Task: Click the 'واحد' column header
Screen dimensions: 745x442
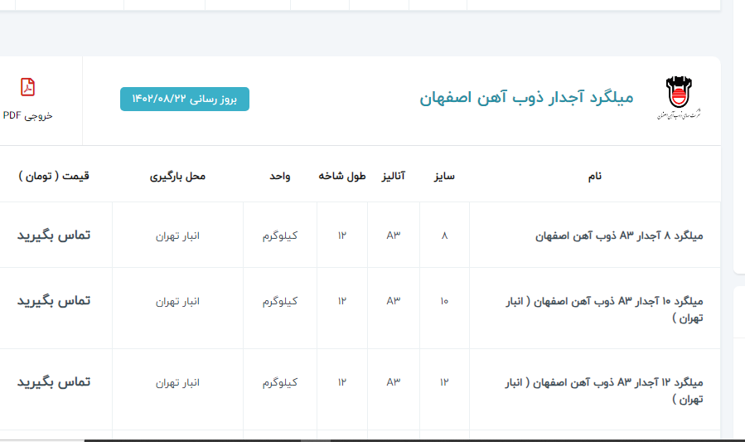Action: [279, 176]
